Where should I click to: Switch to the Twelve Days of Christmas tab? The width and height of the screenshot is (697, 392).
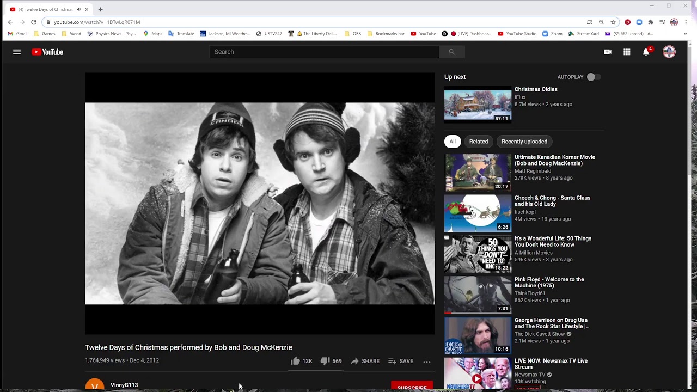point(46,9)
